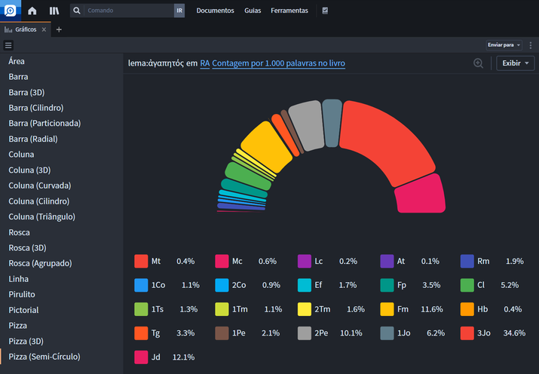The height and width of the screenshot is (374, 539).
Task: Switch to the Gráficos tab
Action: 26,29
